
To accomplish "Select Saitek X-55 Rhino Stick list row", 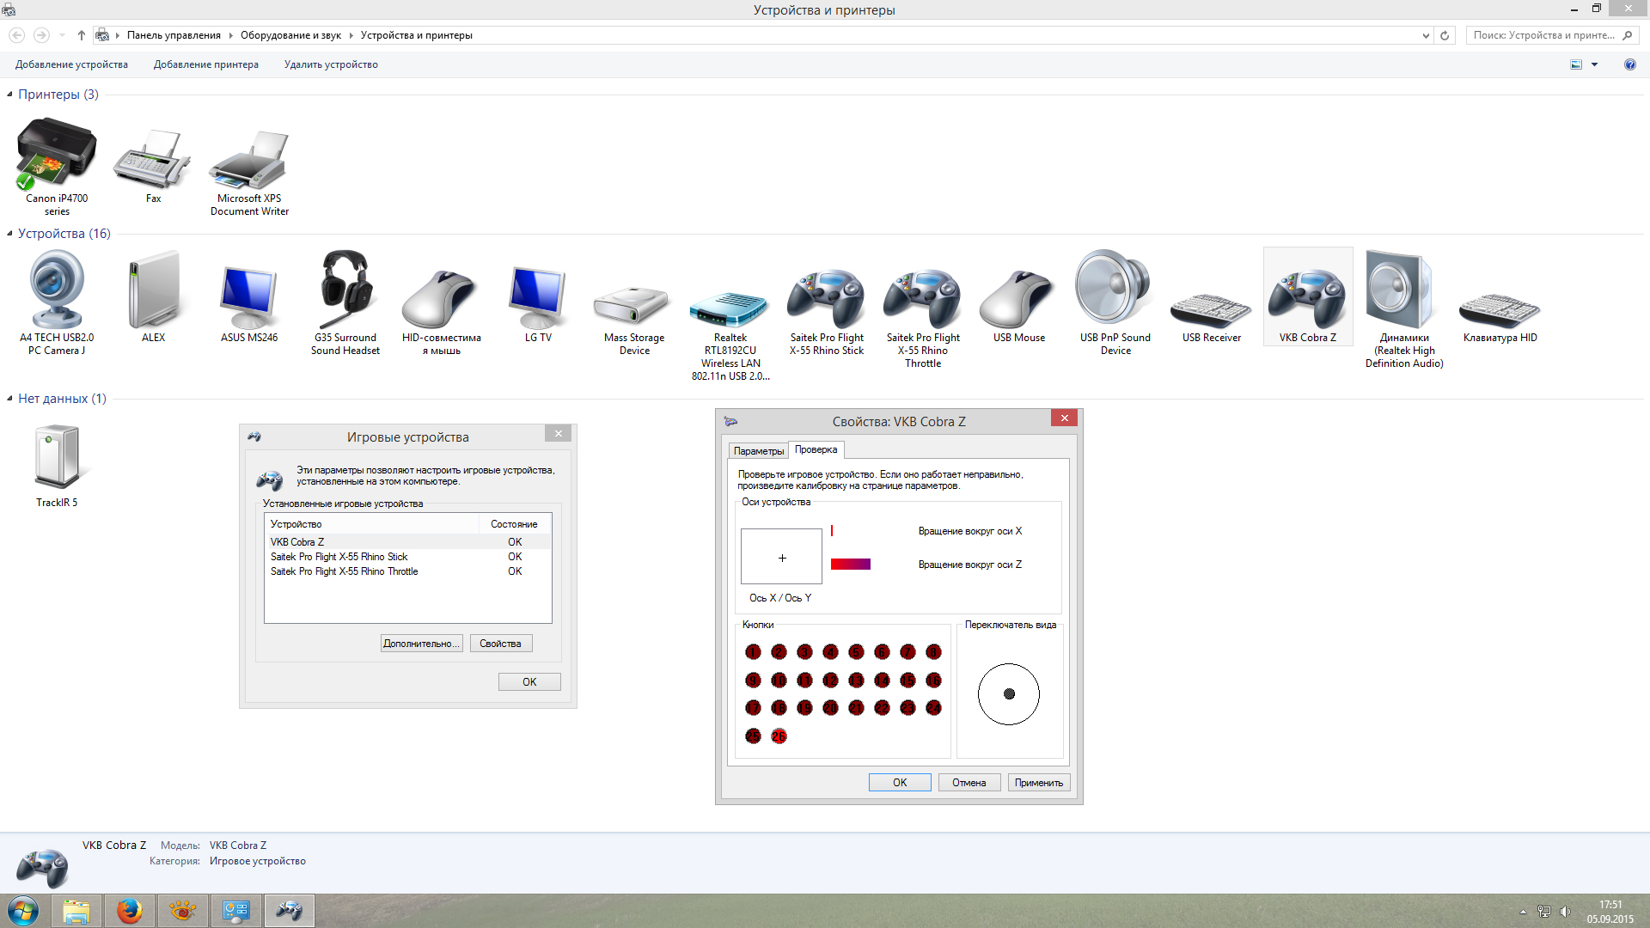I will click(x=407, y=557).
